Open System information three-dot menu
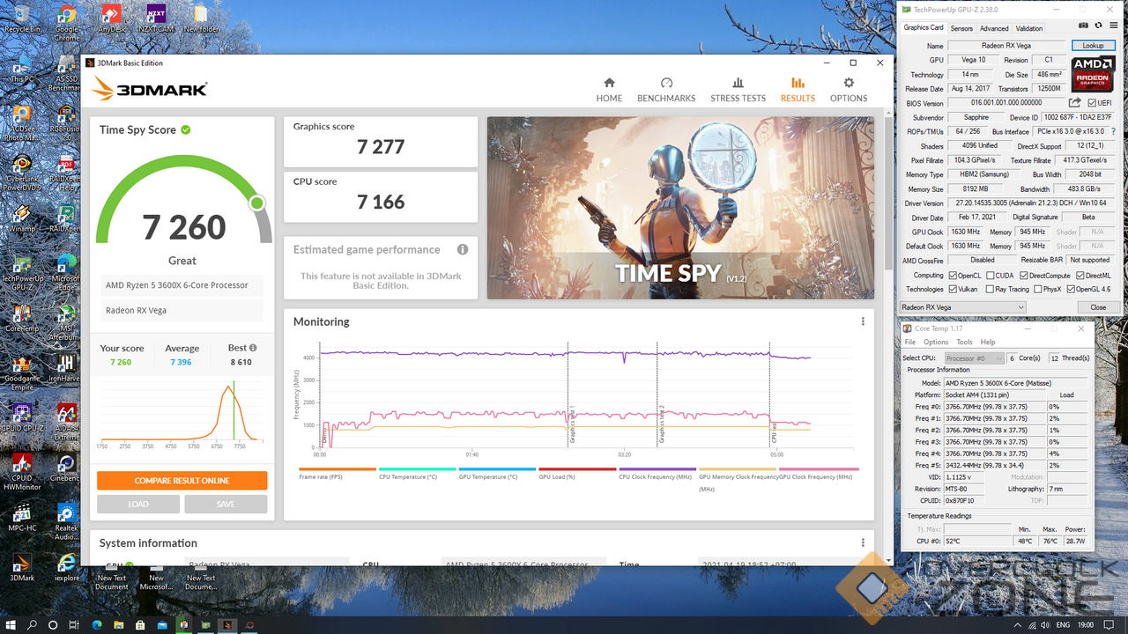The image size is (1128, 634). [863, 543]
